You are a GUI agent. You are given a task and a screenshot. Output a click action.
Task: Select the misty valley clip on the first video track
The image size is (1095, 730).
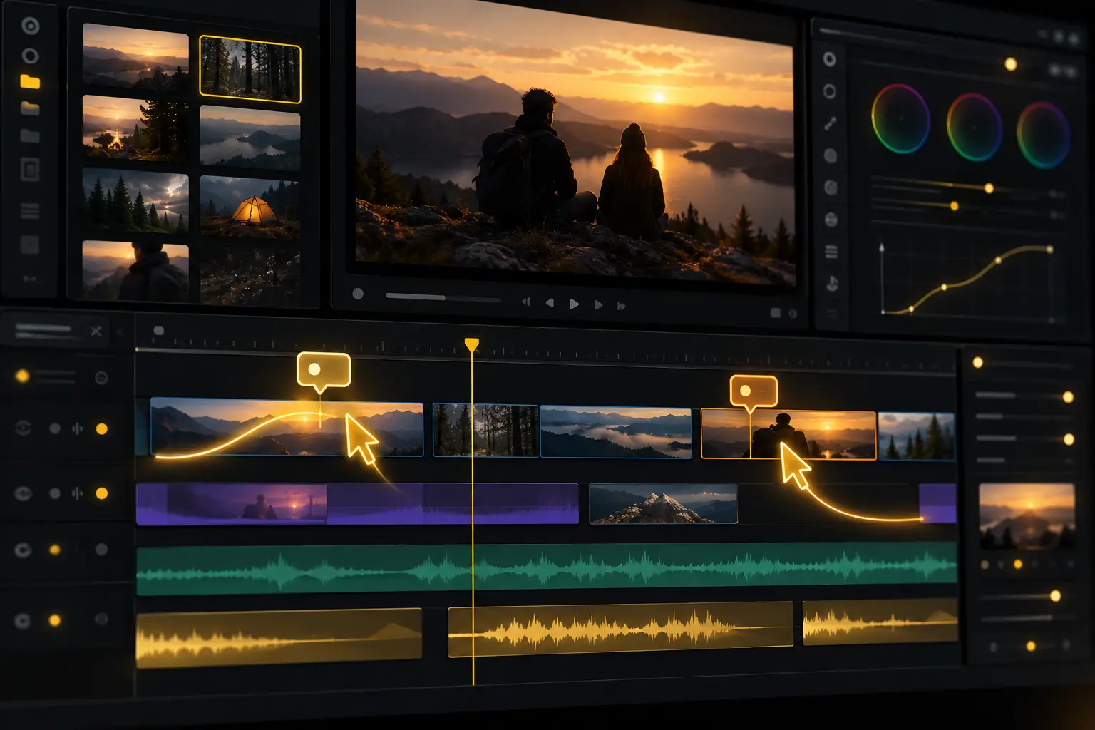pos(616,433)
